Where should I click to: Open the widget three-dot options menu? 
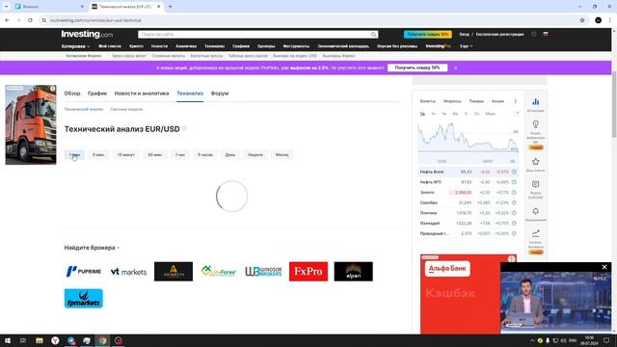(516, 101)
